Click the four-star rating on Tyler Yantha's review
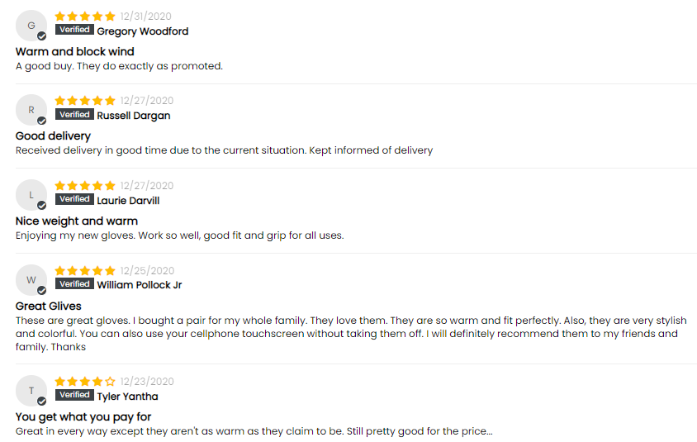 click(85, 382)
